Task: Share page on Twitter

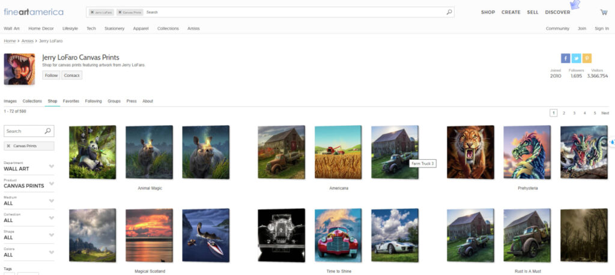Action: pyautogui.click(x=576, y=58)
